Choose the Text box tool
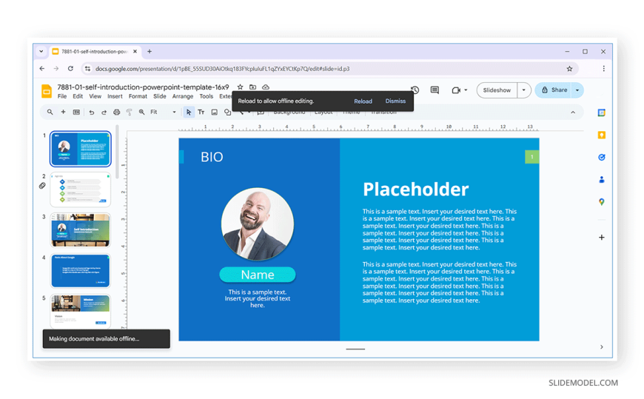 point(201,113)
